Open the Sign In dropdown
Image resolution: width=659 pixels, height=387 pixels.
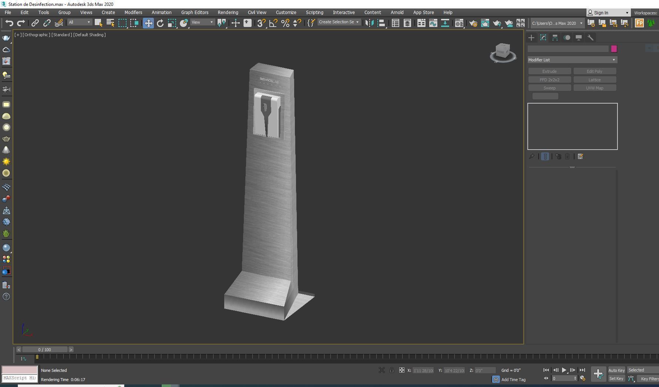coord(609,13)
